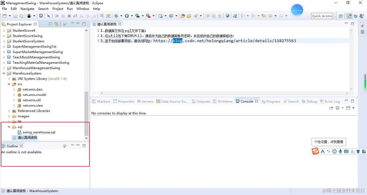The width and height of the screenshot is (367, 195).
Task: Collapse the sql folder node
Action: click(x=9, y=127)
